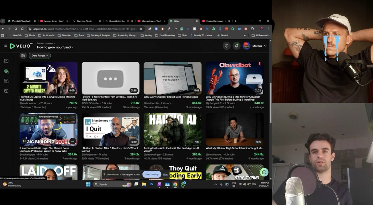
Task: Show hidden system tray icons
Action: (215, 184)
